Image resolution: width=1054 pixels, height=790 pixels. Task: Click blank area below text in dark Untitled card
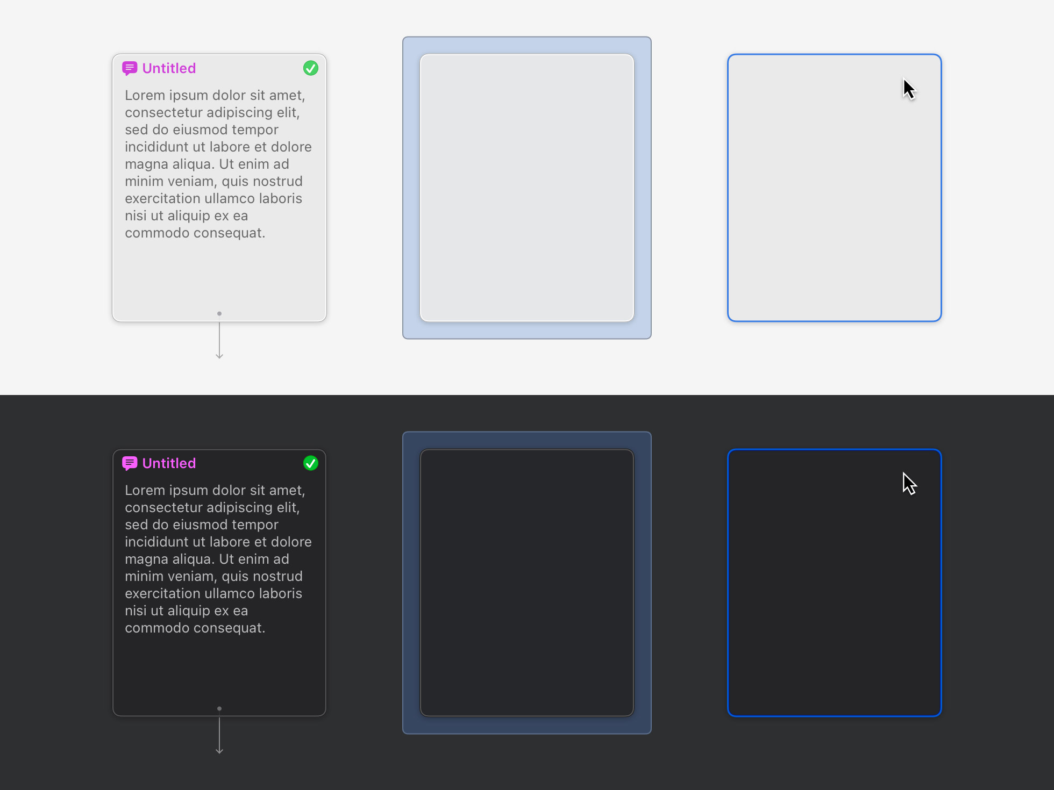[x=219, y=669]
